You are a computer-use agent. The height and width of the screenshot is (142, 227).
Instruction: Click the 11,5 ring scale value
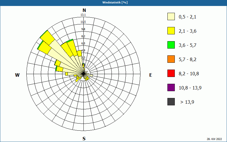pyautogui.click(x=83, y=22)
